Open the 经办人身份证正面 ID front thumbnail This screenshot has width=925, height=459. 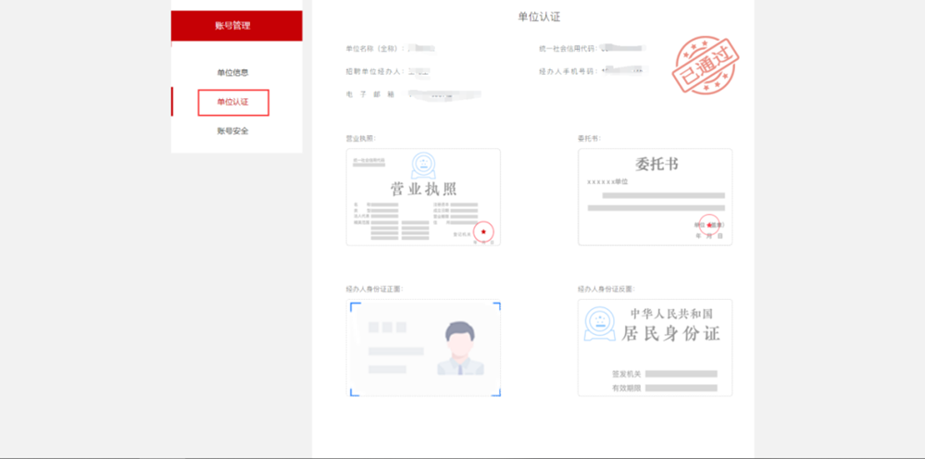click(x=423, y=348)
